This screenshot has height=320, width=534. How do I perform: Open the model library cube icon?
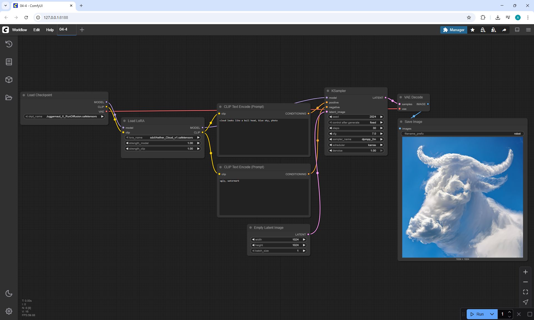coord(9,80)
